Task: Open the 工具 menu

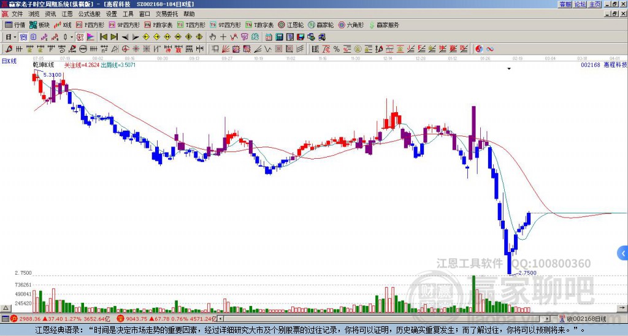Action: (x=128, y=14)
